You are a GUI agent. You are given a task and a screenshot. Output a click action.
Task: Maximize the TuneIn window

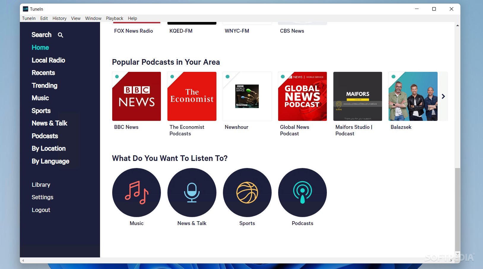click(x=434, y=9)
